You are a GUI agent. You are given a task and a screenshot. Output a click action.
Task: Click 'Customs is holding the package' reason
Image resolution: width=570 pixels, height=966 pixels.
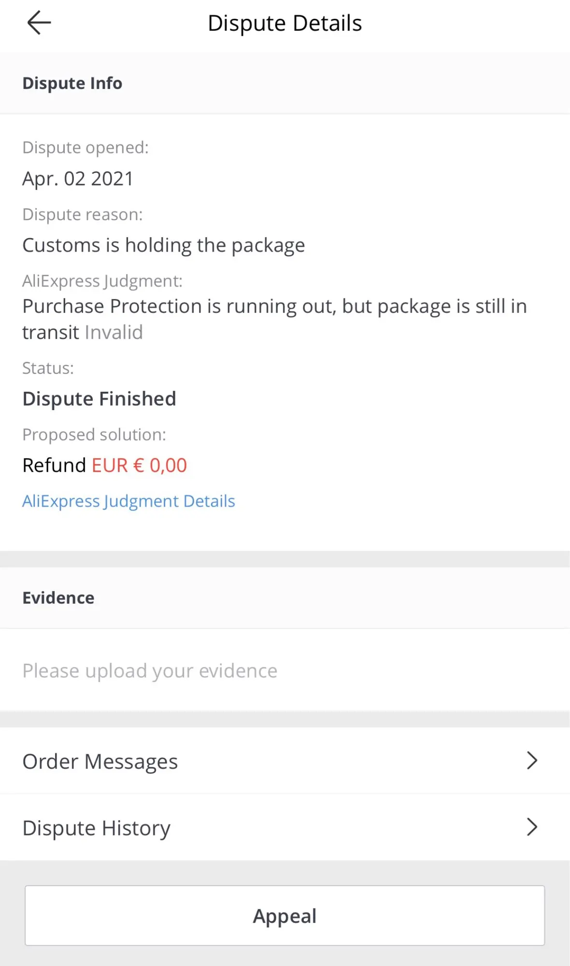point(164,245)
